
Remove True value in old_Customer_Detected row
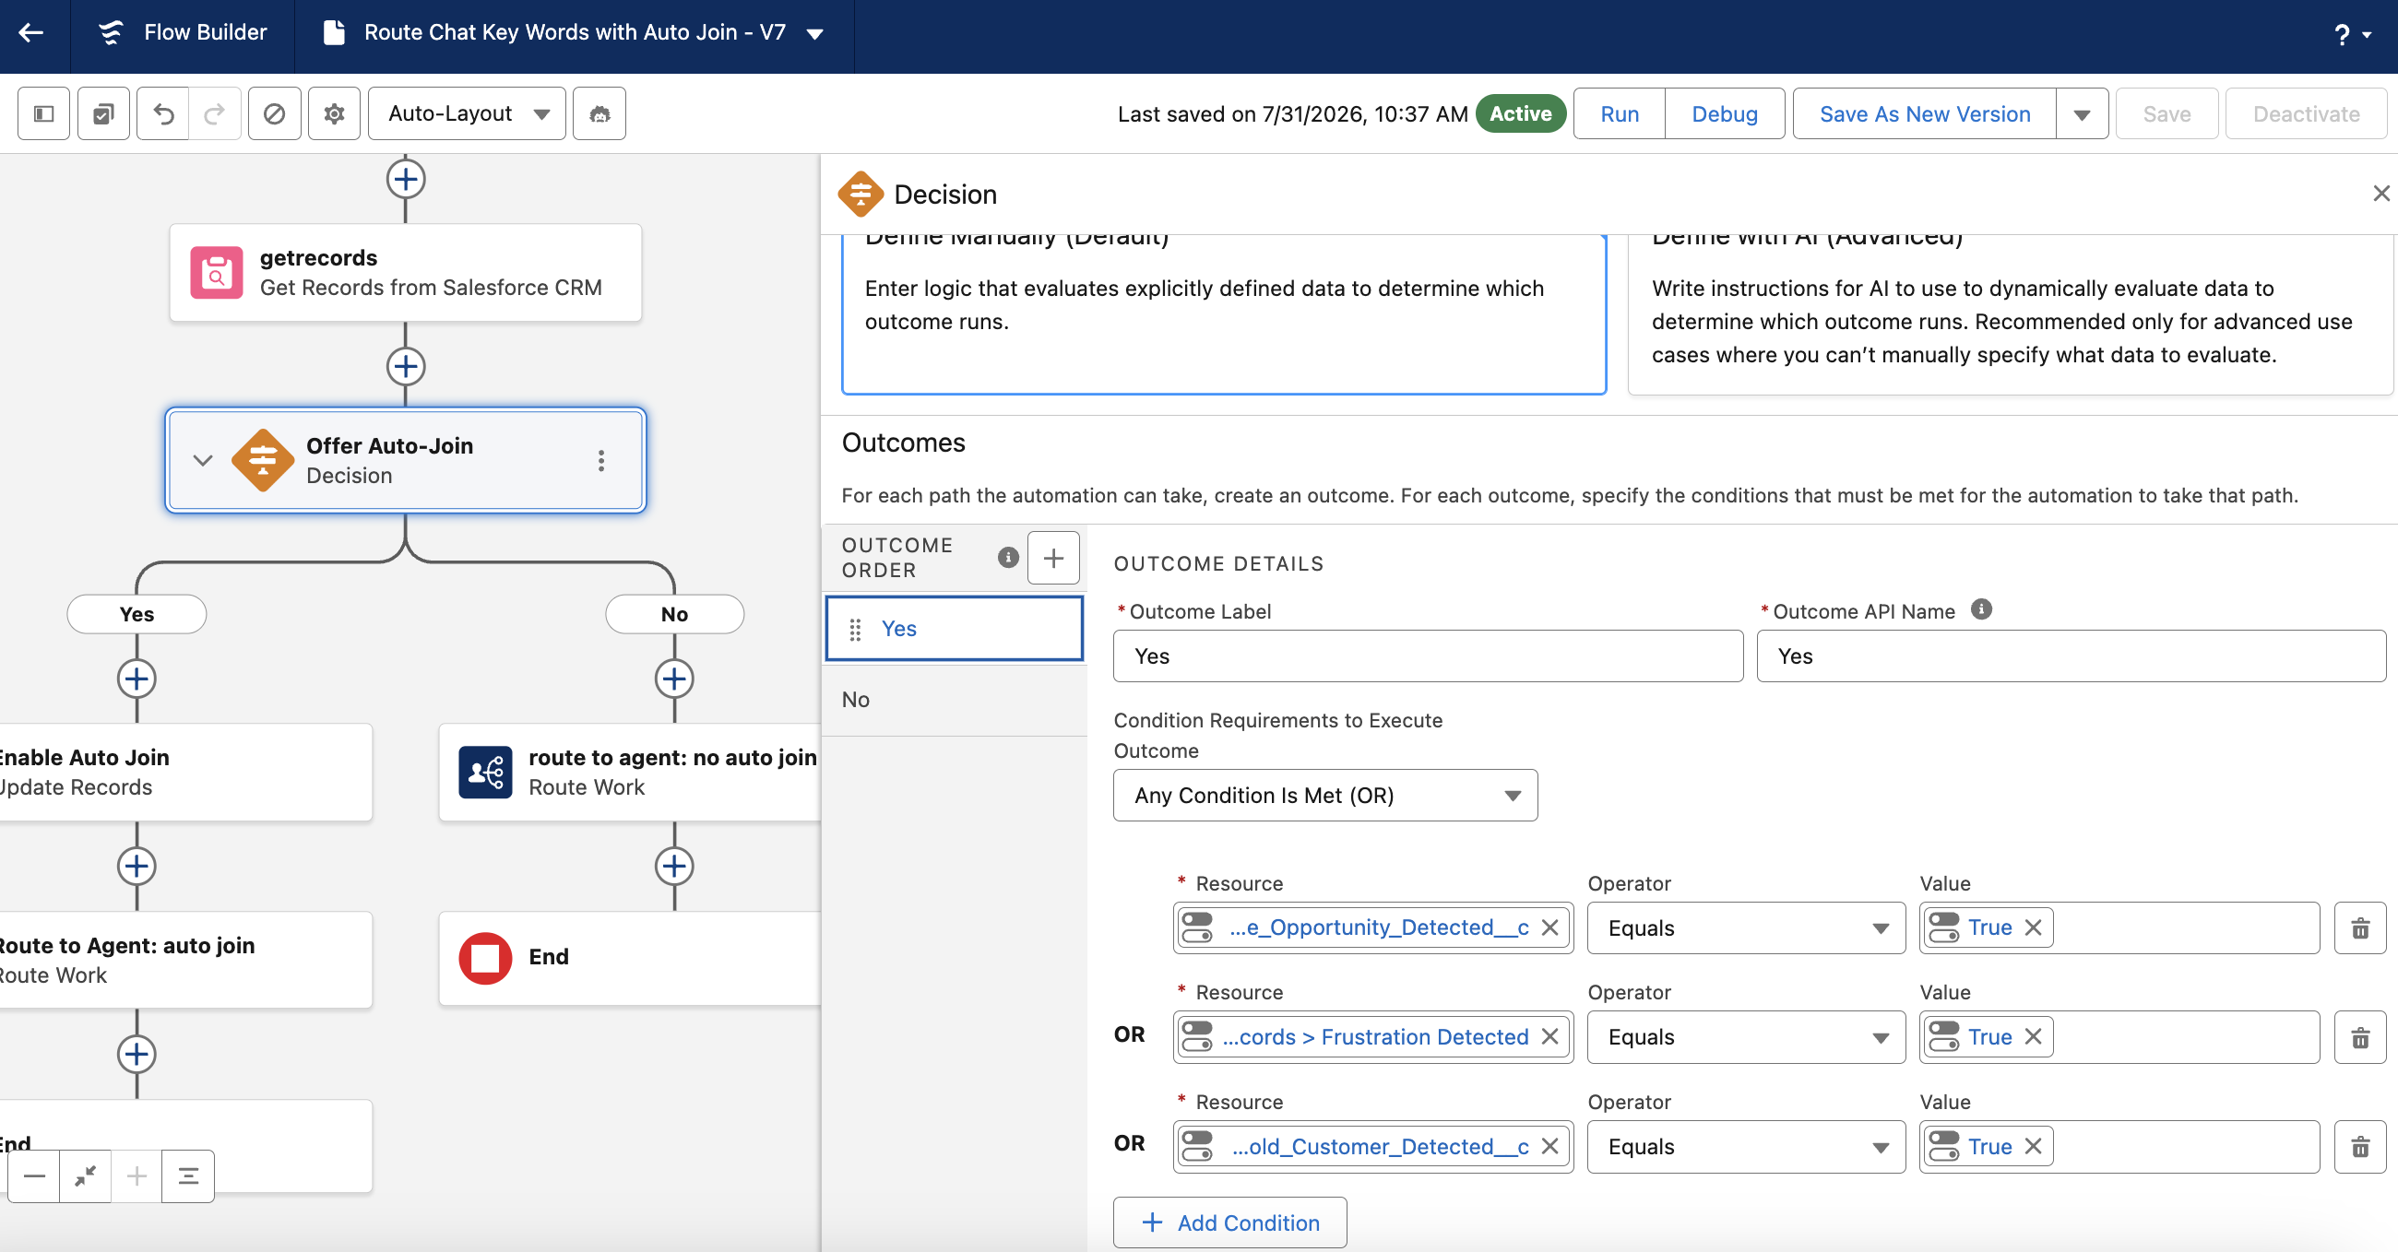[x=2033, y=1146]
